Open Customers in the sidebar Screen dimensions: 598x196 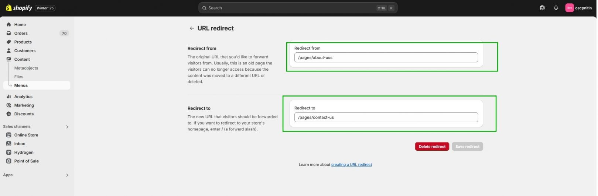pyautogui.click(x=25, y=51)
